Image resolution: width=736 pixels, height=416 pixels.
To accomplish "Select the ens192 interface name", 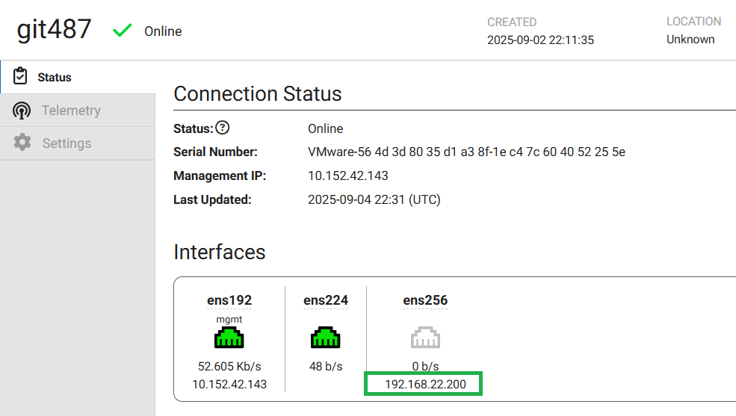I will point(229,300).
